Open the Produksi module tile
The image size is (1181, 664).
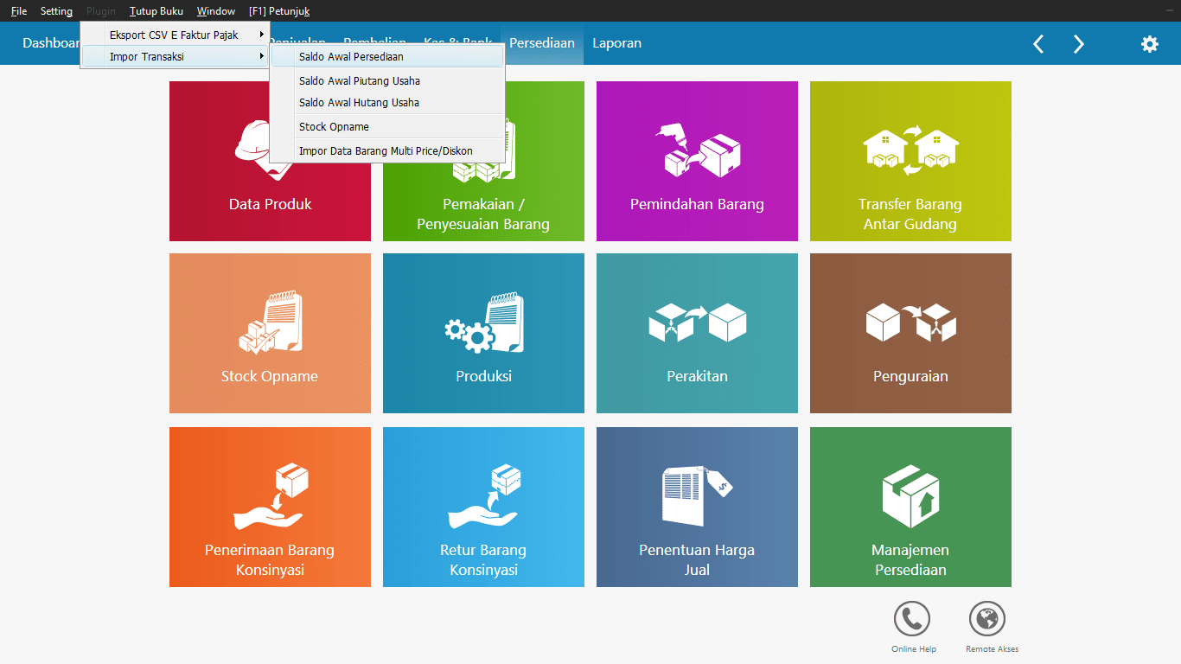point(483,334)
